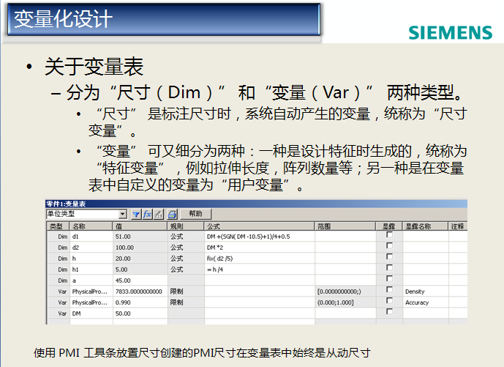Click the value cell 7833.0000000000
Viewport: 504px width, 367px height.
[x=140, y=292]
